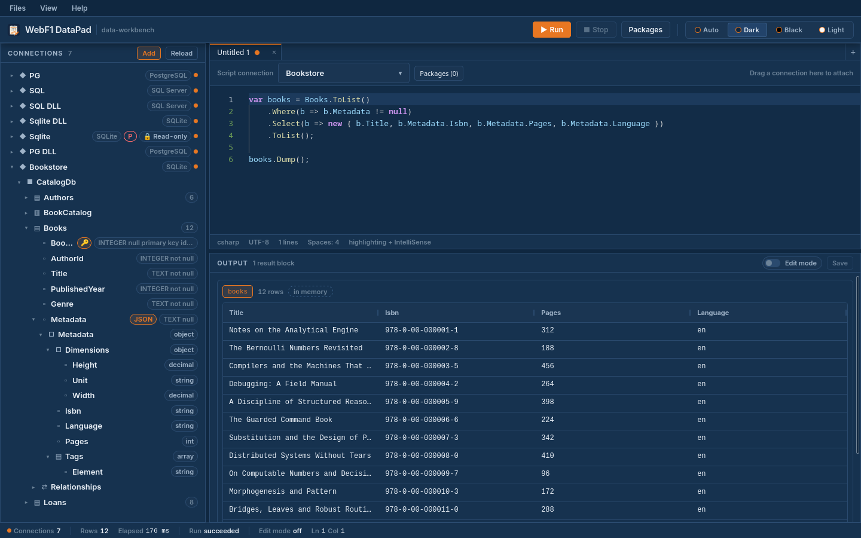
Task: Click the Bookstore connection diamond icon
Action: (23, 167)
